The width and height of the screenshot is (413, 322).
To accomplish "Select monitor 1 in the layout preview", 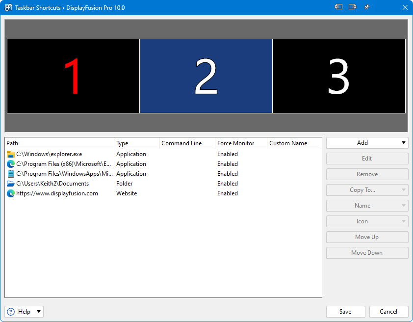I will point(73,76).
